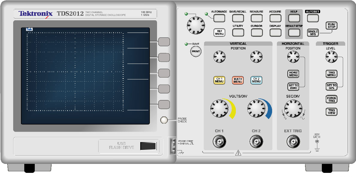Image resolution: width=356 pixels, height=183 pixels.
Task: Click the HELP button
Action: (294, 18)
